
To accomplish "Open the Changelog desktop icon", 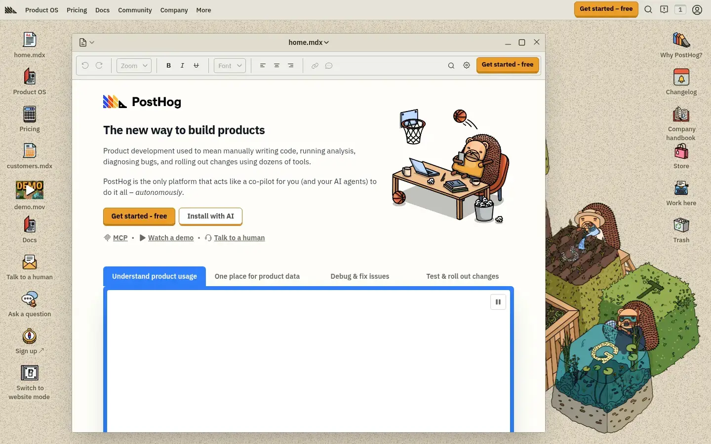I will pyautogui.click(x=681, y=77).
